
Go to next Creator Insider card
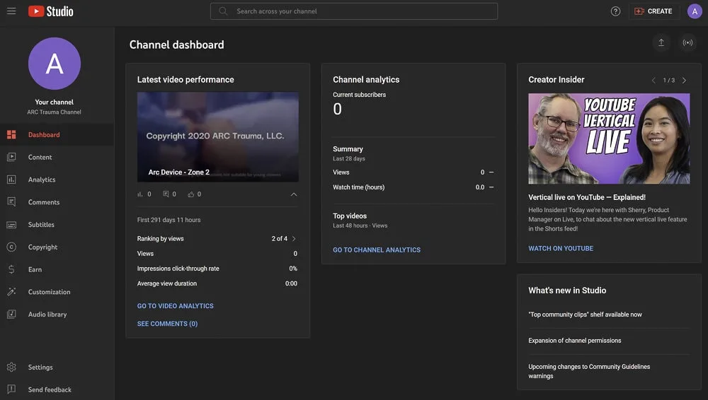(684, 81)
